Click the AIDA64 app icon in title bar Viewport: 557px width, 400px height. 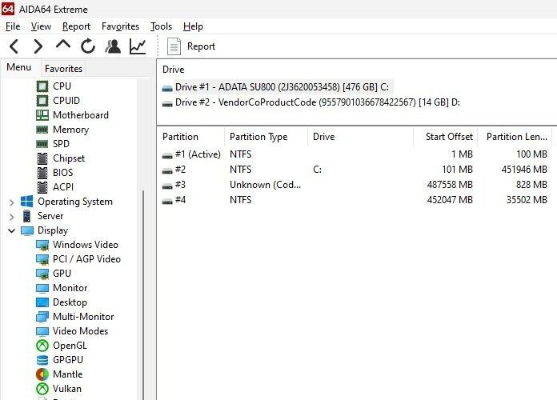click(8, 9)
